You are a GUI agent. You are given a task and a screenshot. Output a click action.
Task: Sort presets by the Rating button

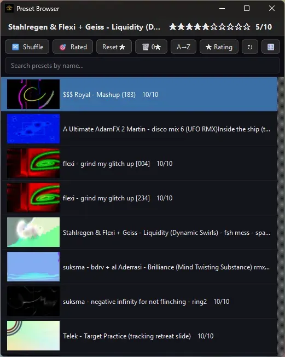tap(219, 47)
